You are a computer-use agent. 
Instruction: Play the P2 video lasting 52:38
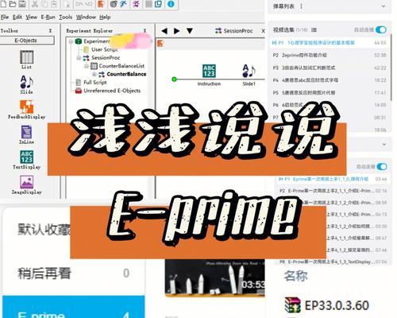[329, 55]
